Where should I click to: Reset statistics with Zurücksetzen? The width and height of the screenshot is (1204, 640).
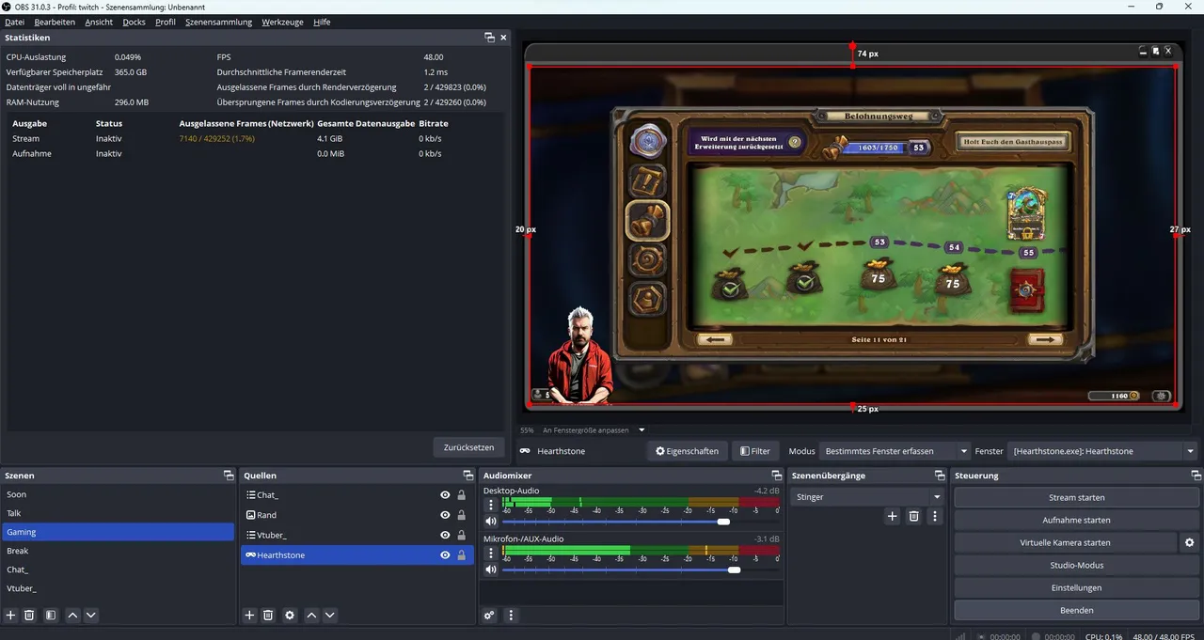[x=468, y=447]
